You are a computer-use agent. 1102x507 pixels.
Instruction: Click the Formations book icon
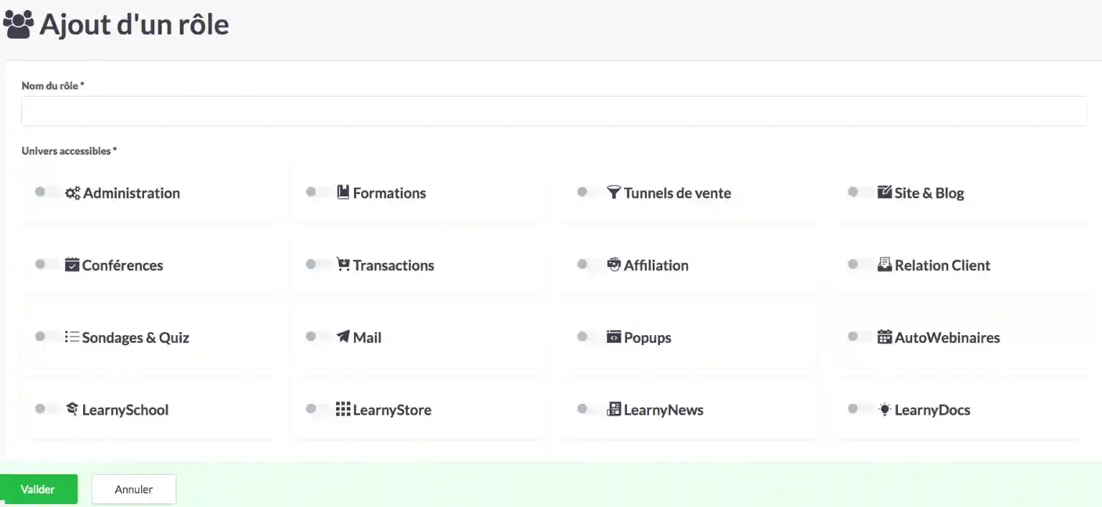tap(343, 192)
